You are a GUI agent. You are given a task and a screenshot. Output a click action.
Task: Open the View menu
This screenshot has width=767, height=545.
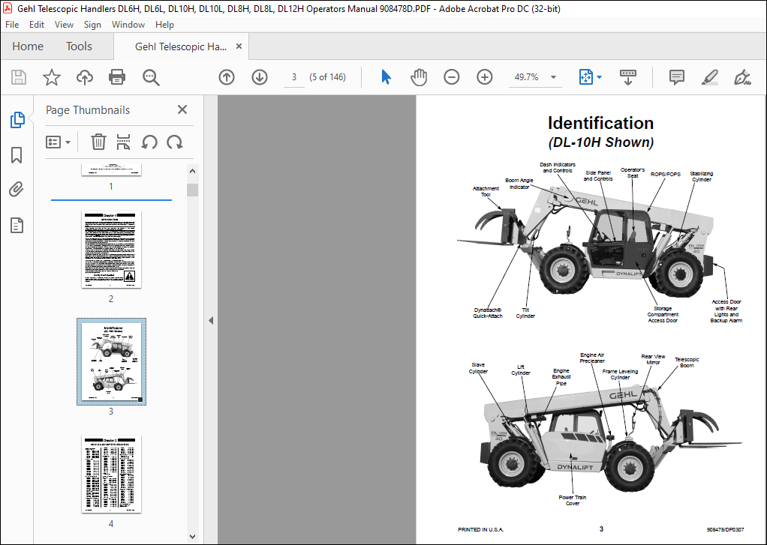tap(64, 25)
